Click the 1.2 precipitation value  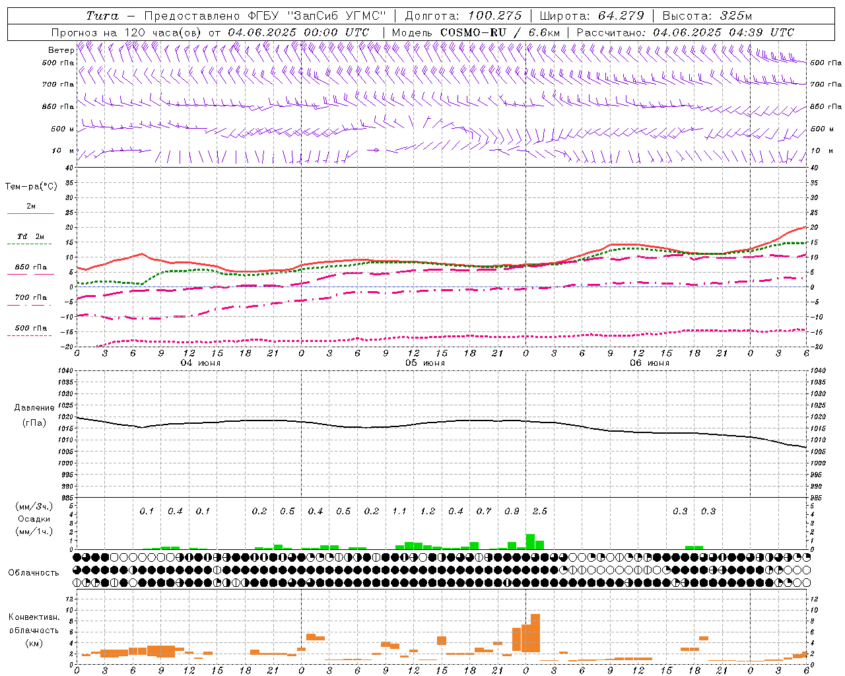click(428, 511)
